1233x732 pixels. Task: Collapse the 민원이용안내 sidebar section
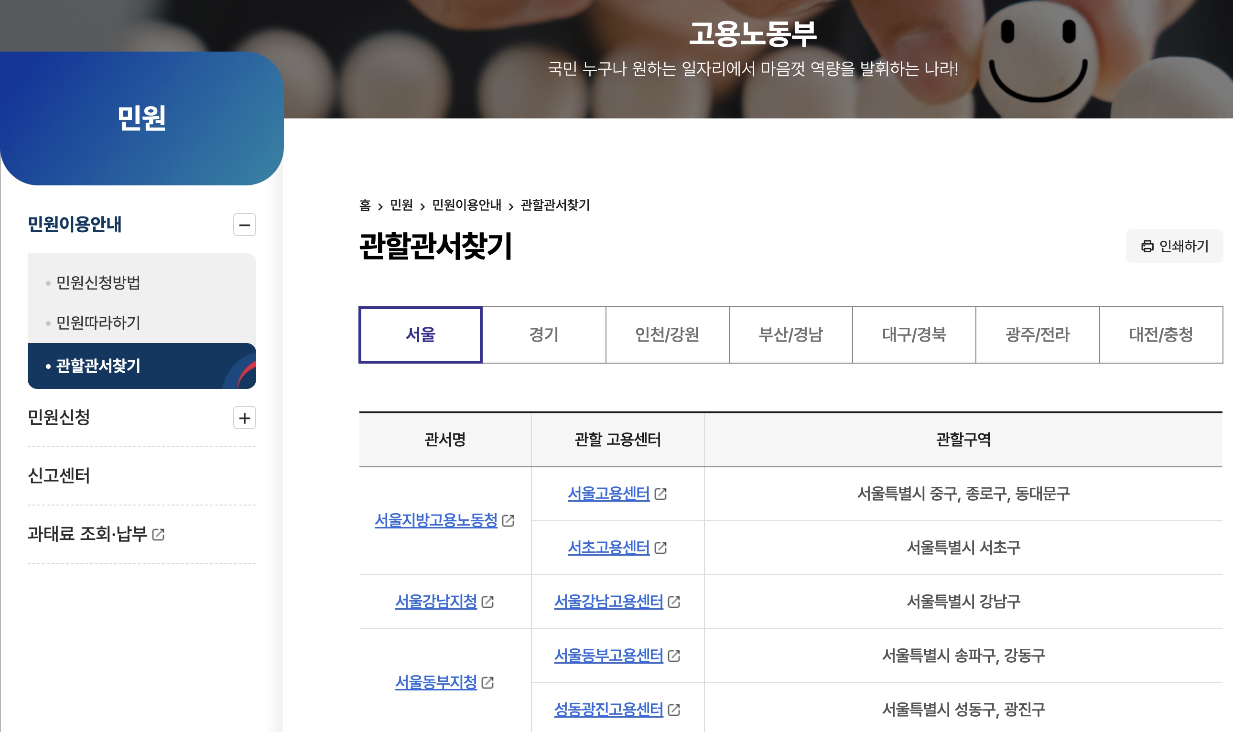245,225
